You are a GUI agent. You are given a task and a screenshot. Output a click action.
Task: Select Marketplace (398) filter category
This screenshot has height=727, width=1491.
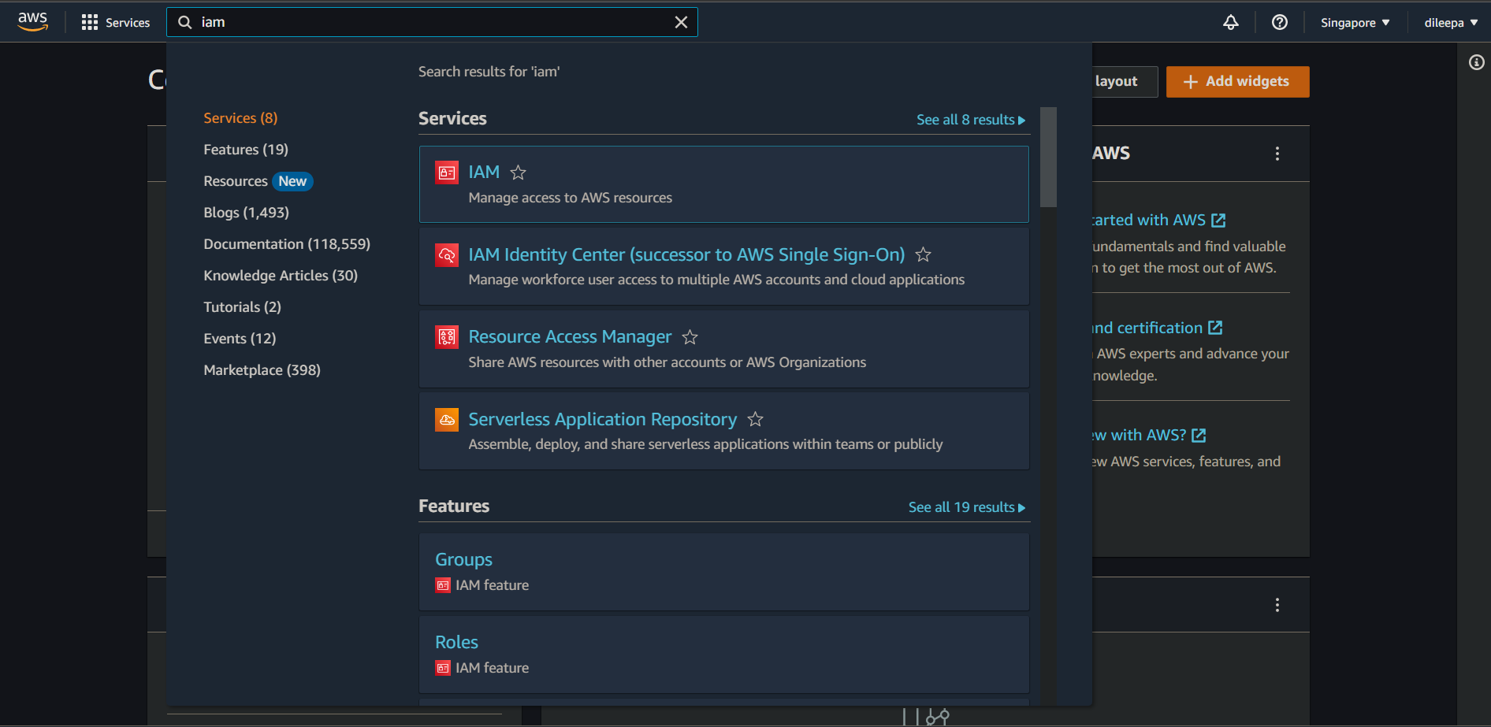pyautogui.click(x=262, y=370)
